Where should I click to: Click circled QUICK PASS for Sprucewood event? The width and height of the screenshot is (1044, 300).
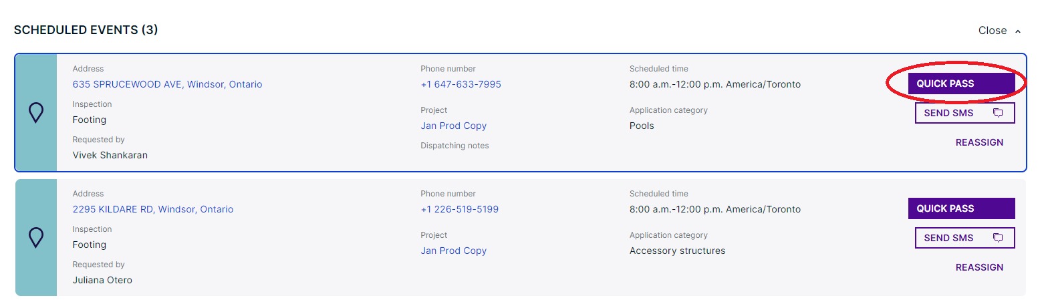coord(961,84)
